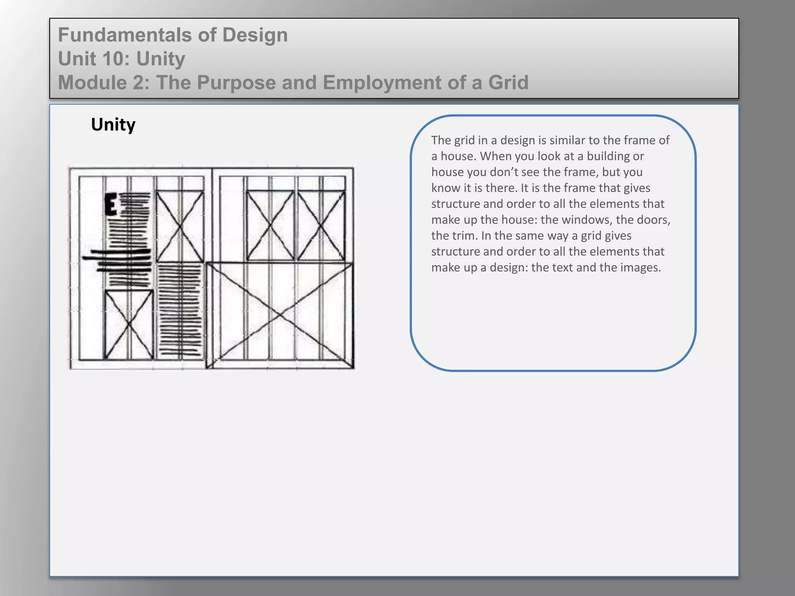Click the 'Fundamentals of Design' title line
Screen dimensions: 795x596
[x=173, y=35]
